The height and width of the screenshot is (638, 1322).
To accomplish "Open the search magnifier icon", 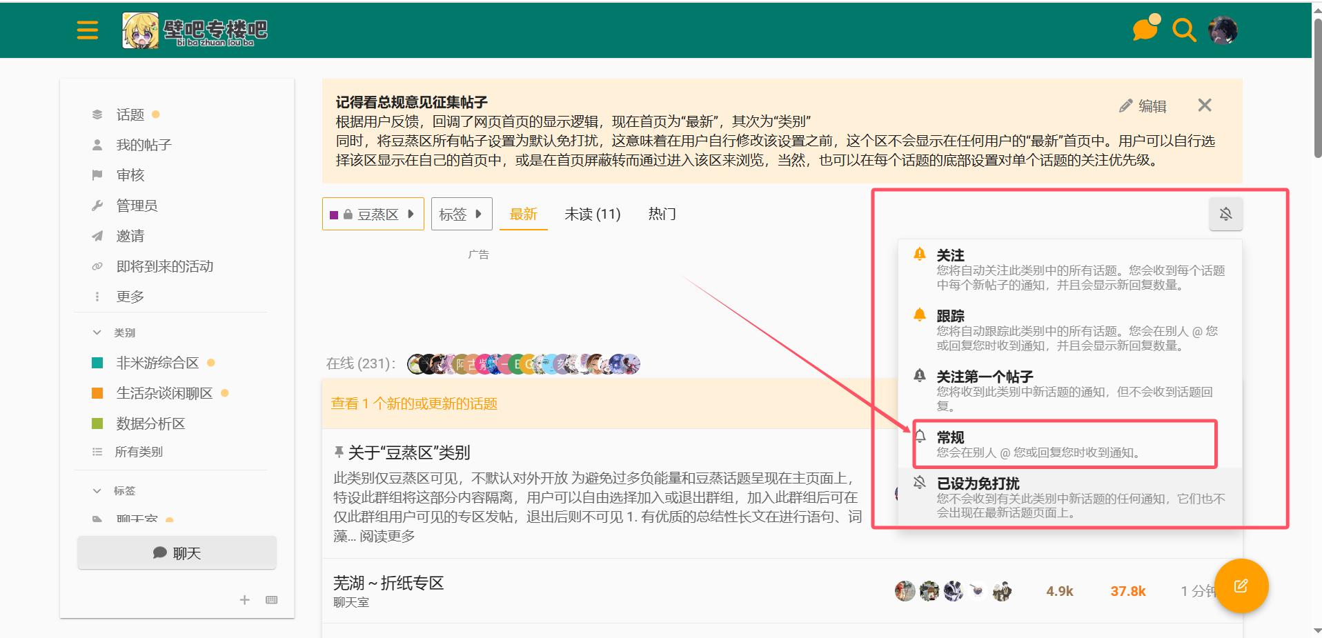I will [1184, 30].
